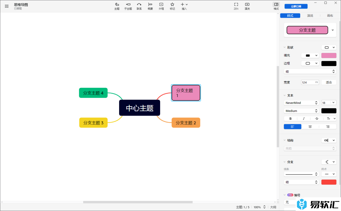Click the 立即订阅 subscribe button
This screenshot has height=211, width=341.
coord(296,6)
